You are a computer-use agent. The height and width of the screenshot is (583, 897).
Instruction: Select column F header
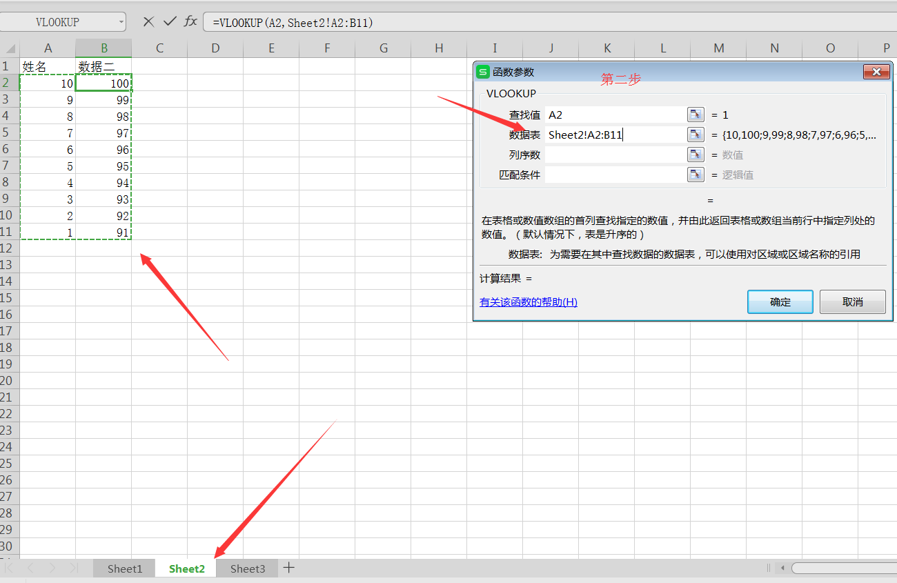[x=327, y=48]
